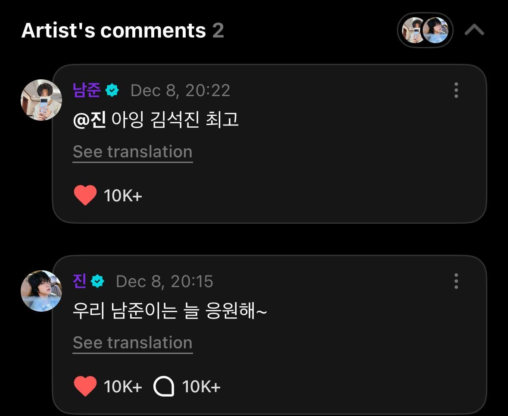Tap the stacked artist avatars near the header
Screen dimensions: 508x416
425,30
